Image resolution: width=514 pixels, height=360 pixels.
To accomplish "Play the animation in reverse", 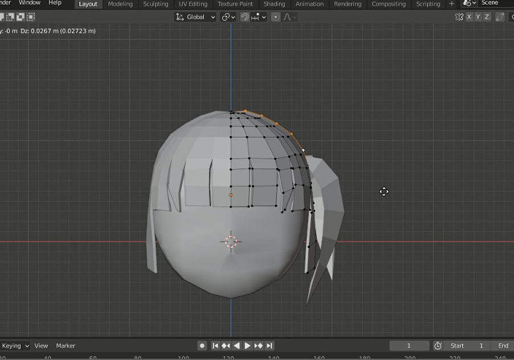I will click(x=236, y=346).
